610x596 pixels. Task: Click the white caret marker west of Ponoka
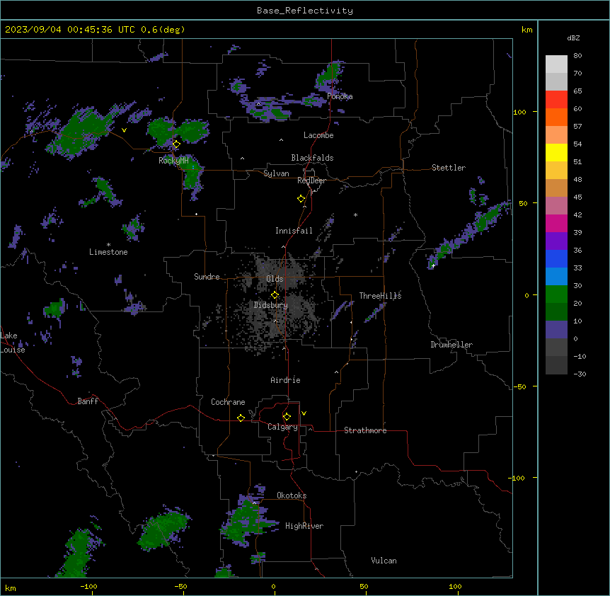pos(259,104)
